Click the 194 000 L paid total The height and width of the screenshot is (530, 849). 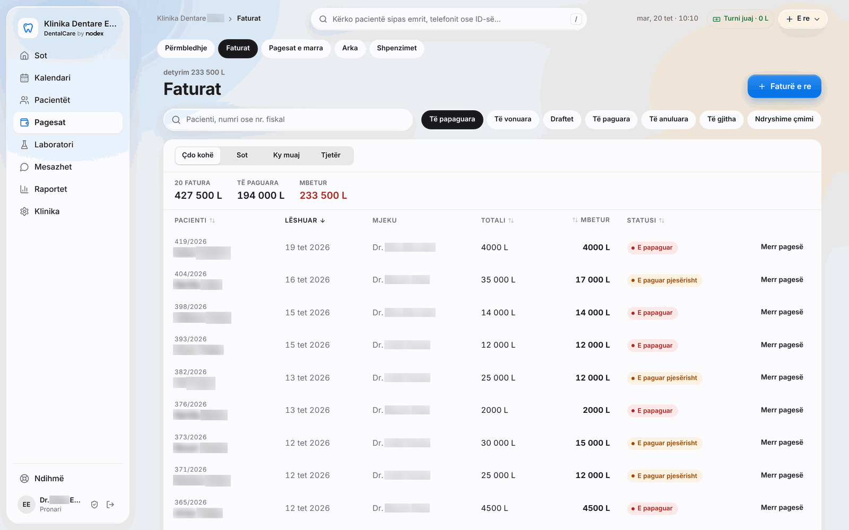(261, 196)
